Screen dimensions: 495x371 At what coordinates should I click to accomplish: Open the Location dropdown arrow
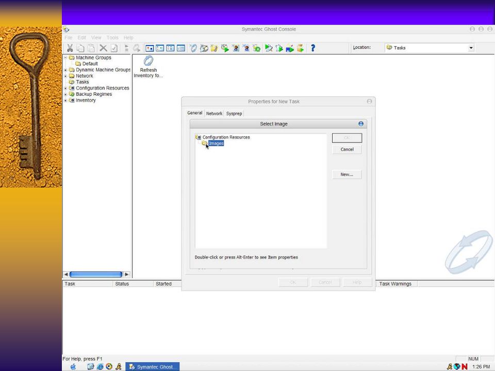[x=471, y=48]
